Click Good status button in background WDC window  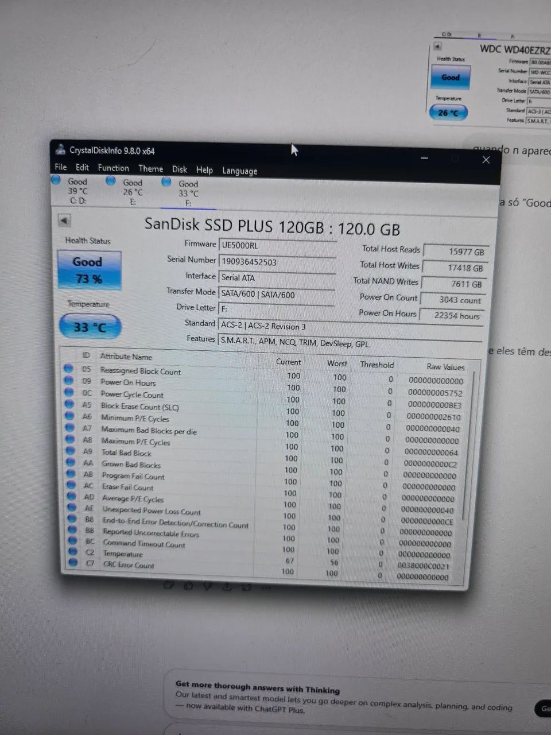[450, 77]
